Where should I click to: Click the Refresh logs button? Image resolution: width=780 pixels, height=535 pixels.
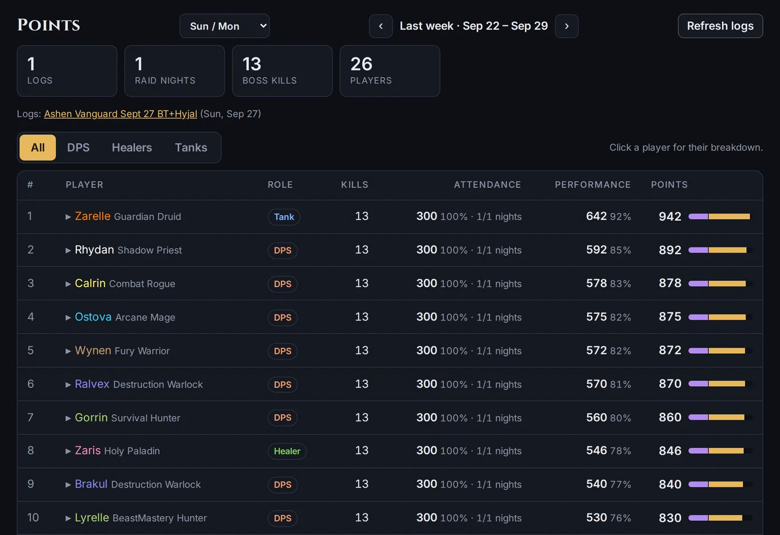[720, 26]
